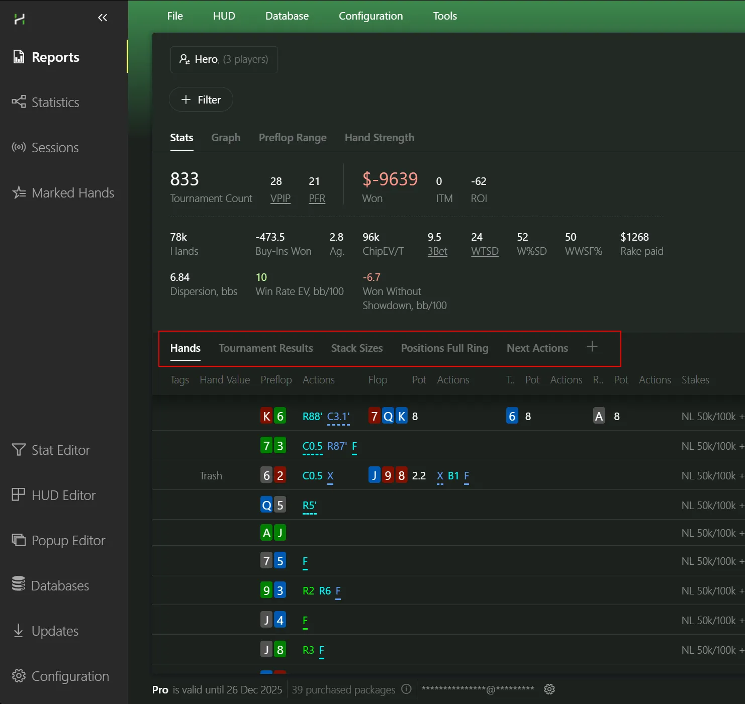Show purchased packages info icon
The image size is (745, 704).
406,689
